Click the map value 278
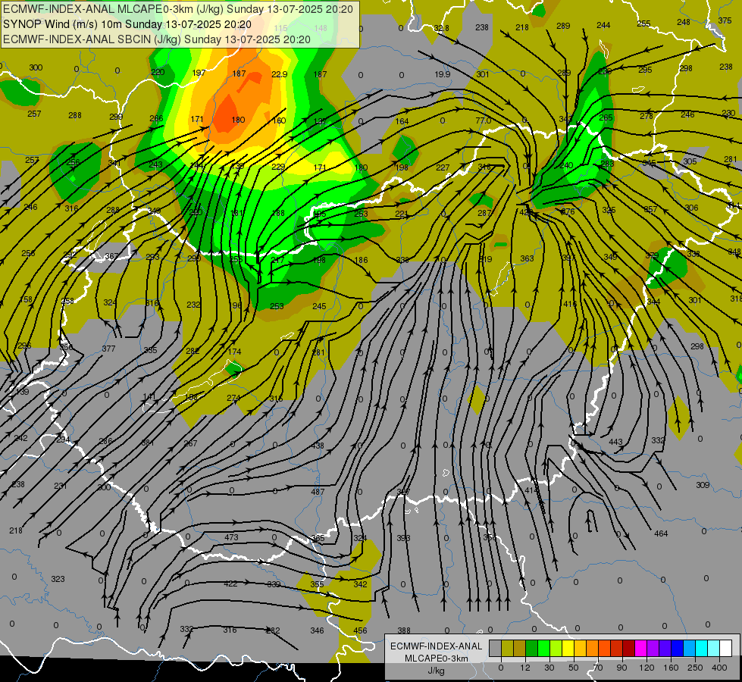The height and width of the screenshot is (682, 742). point(647,116)
